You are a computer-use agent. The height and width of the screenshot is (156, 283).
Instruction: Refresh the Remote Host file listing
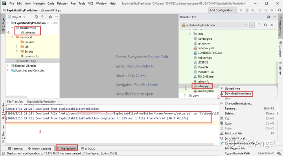[x=265, y=25]
